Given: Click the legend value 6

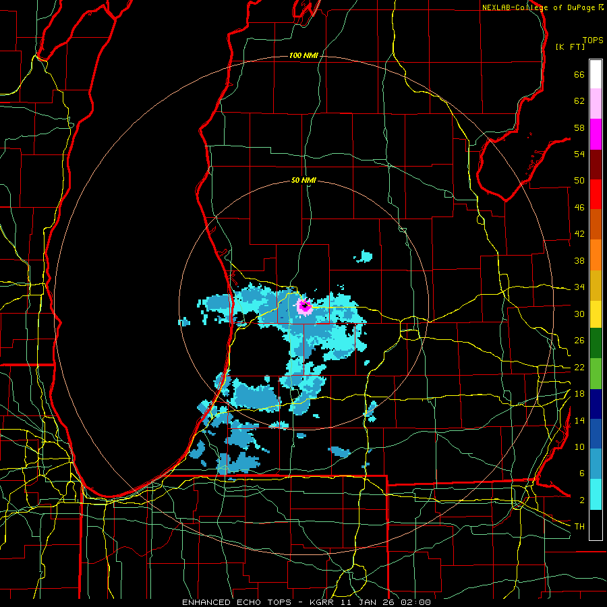Looking at the screenshot, I should click(x=581, y=473).
